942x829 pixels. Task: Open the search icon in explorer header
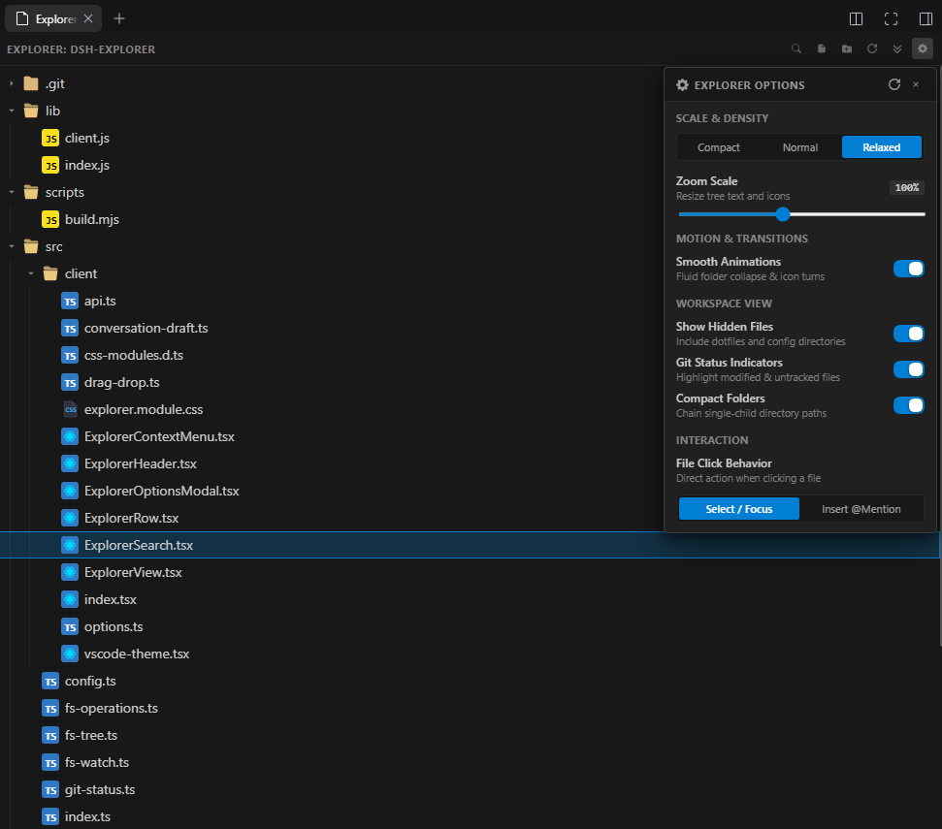(x=796, y=48)
